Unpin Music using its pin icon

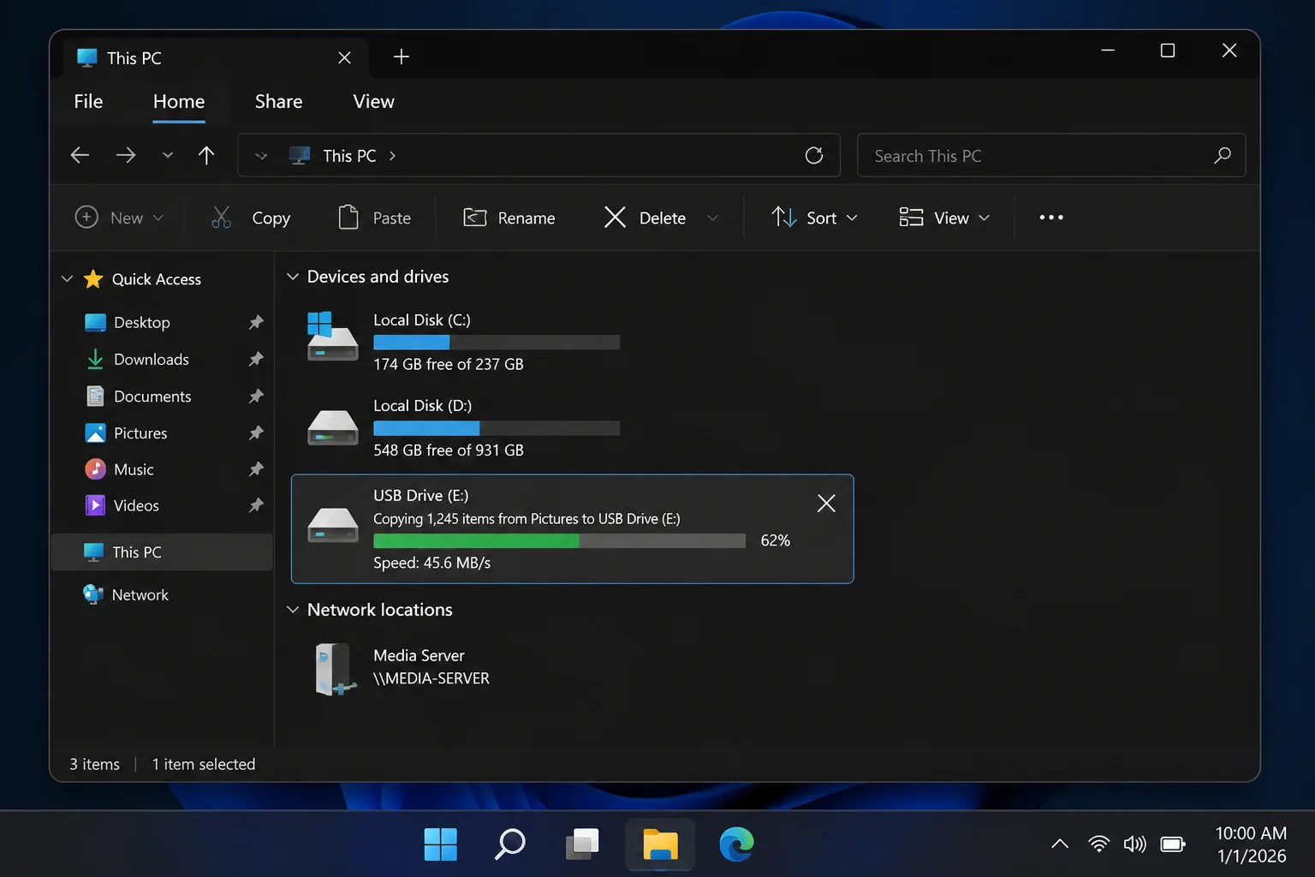256,469
